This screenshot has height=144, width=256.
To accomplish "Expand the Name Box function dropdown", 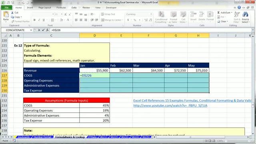I will [x=31, y=30].
